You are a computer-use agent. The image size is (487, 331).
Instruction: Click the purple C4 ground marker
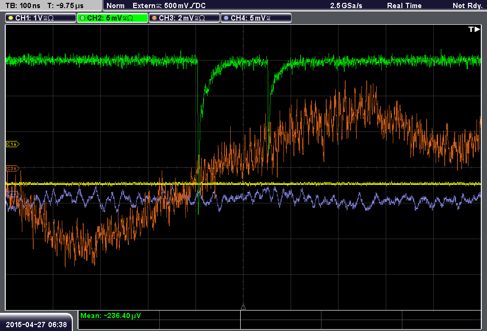click(x=12, y=194)
